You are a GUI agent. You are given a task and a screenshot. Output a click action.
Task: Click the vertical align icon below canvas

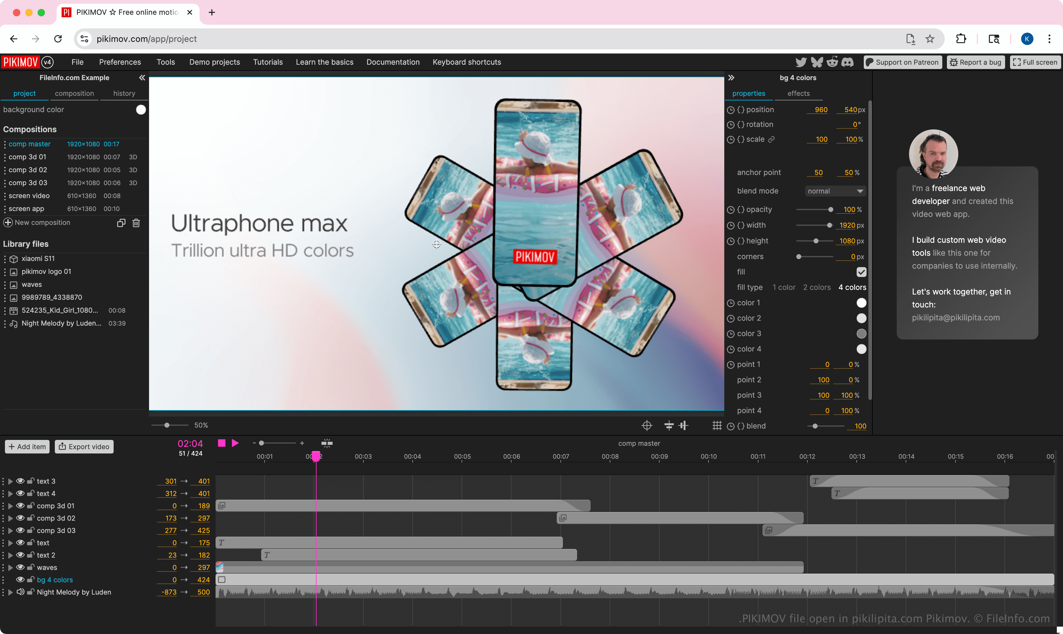coord(684,425)
